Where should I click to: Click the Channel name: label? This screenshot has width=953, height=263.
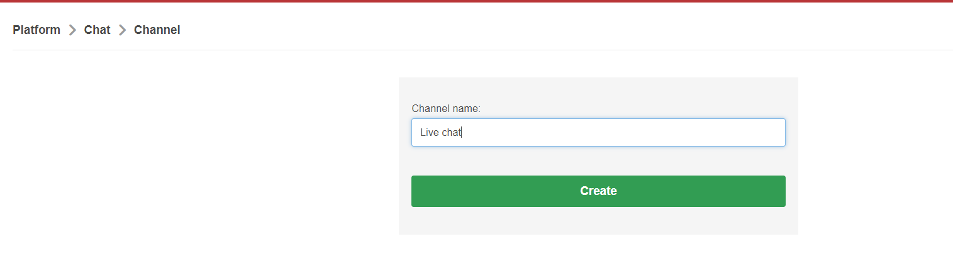(446, 108)
